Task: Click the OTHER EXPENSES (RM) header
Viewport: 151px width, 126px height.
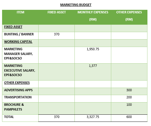Action: point(129,16)
